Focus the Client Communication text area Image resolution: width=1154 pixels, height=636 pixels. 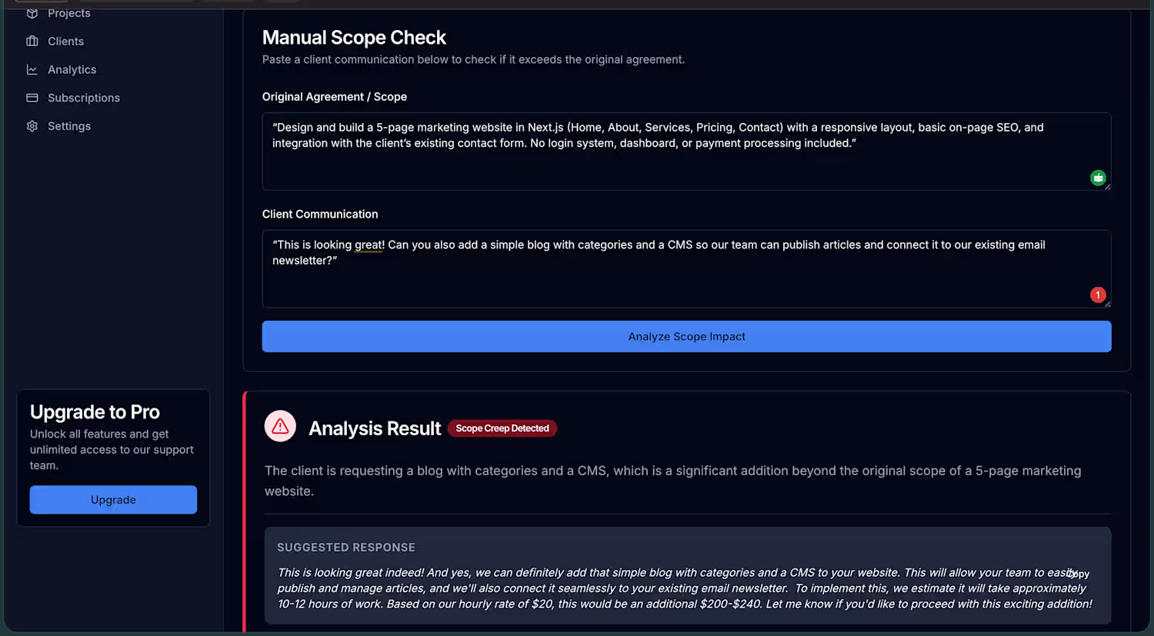[x=686, y=269]
